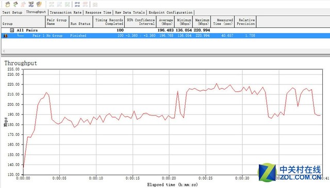
Task: Click the yellow-and-blue toolbar icon before the separator
Action: pyautogui.click(x=39, y=4)
